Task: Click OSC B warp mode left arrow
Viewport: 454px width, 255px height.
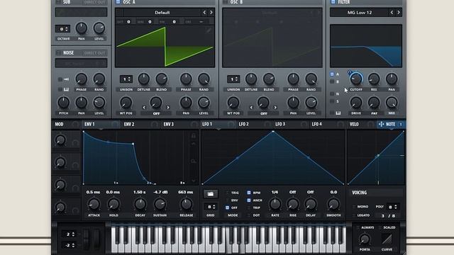Action: coord(251,107)
